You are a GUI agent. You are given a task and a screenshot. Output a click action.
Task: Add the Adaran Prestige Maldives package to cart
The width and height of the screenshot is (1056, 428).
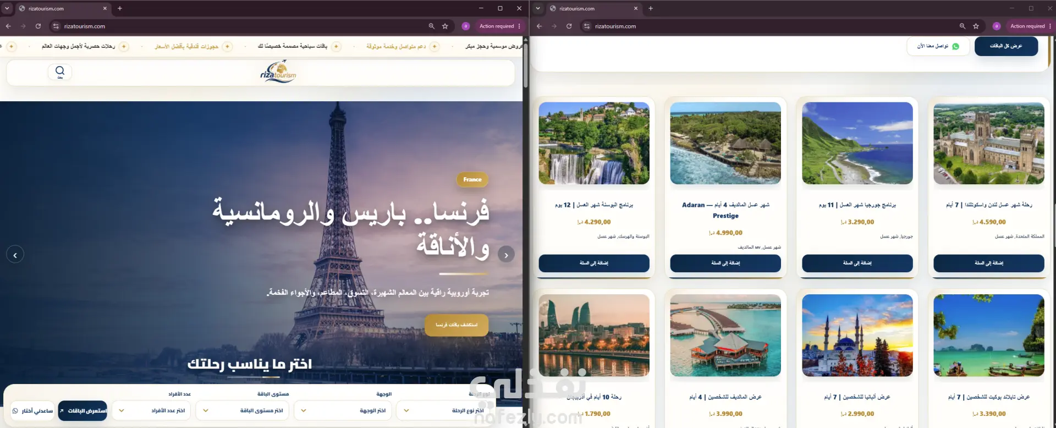[725, 263]
